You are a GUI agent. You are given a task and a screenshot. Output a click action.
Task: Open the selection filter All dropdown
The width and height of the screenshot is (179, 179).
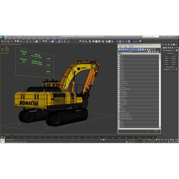[13, 41]
